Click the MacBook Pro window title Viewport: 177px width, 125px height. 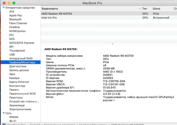coord(92,3)
